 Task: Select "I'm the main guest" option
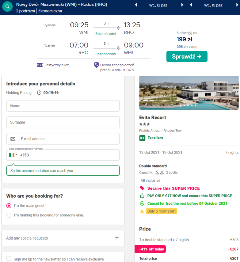(x=9, y=206)
